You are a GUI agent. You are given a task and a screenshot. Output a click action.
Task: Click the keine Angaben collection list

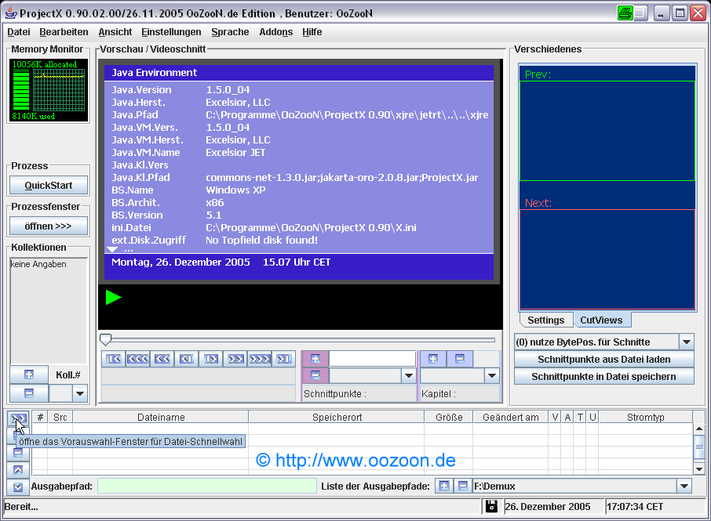click(x=49, y=311)
